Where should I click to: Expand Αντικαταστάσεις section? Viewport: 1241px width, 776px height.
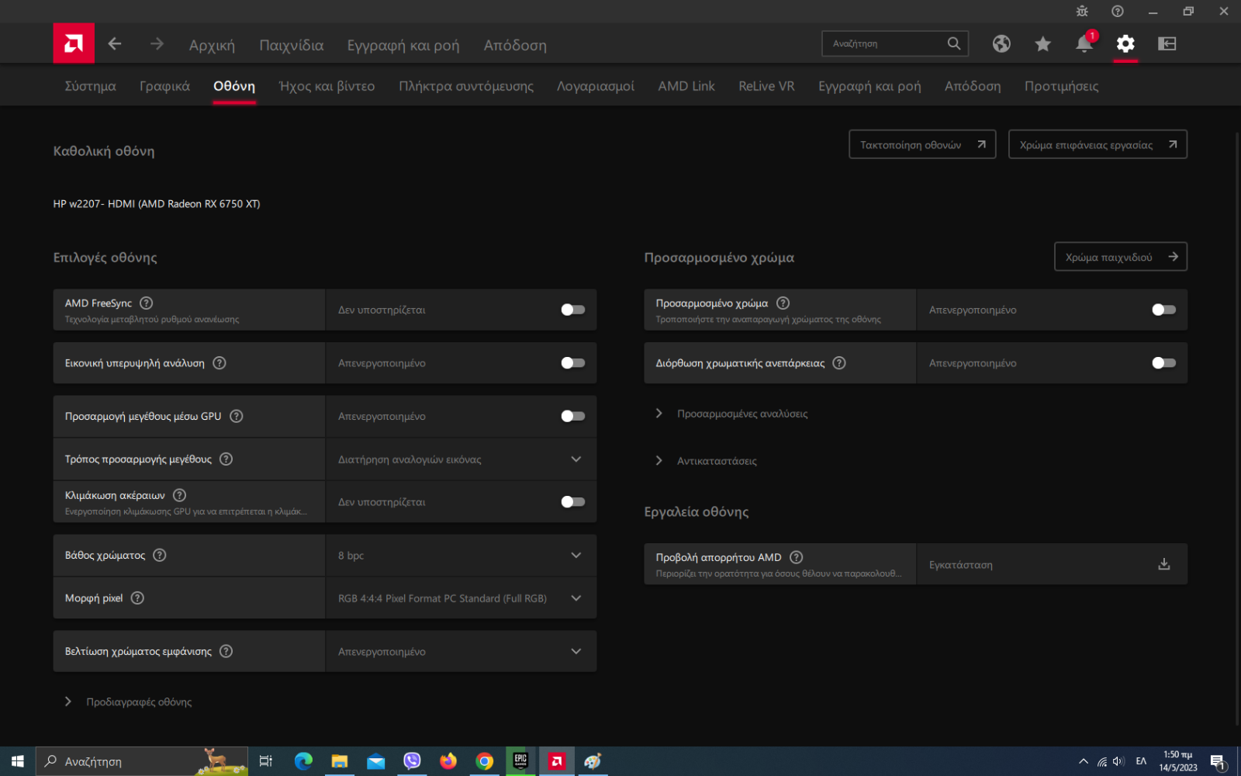(707, 461)
